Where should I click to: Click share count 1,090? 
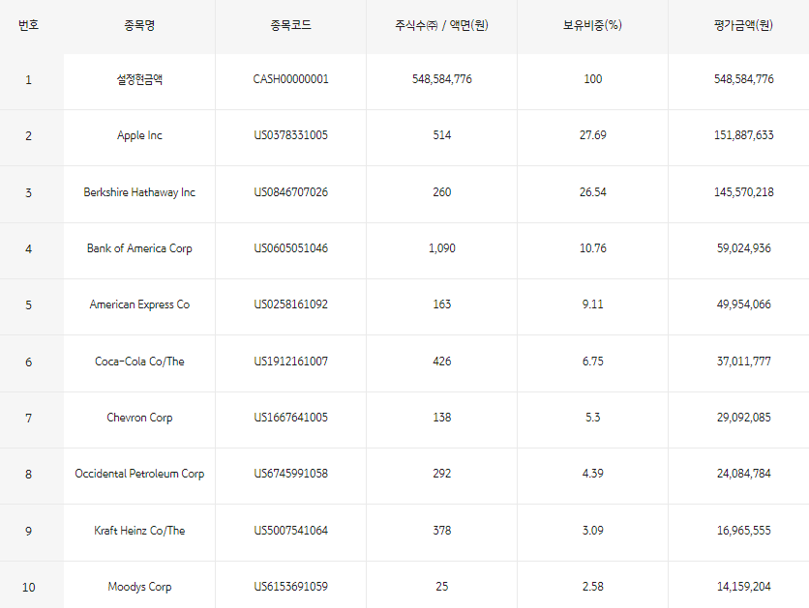click(441, 248)
